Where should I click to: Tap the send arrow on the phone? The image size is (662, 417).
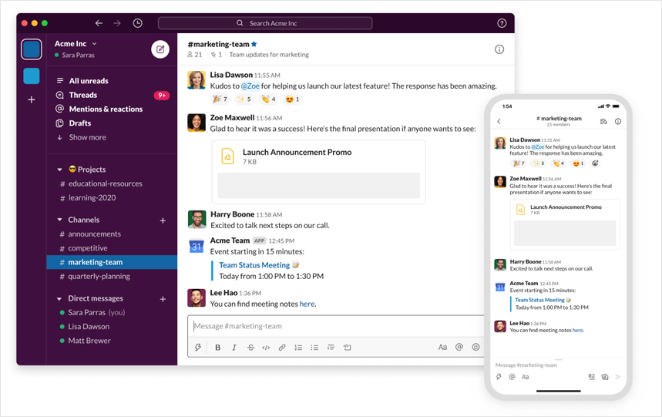618,376
